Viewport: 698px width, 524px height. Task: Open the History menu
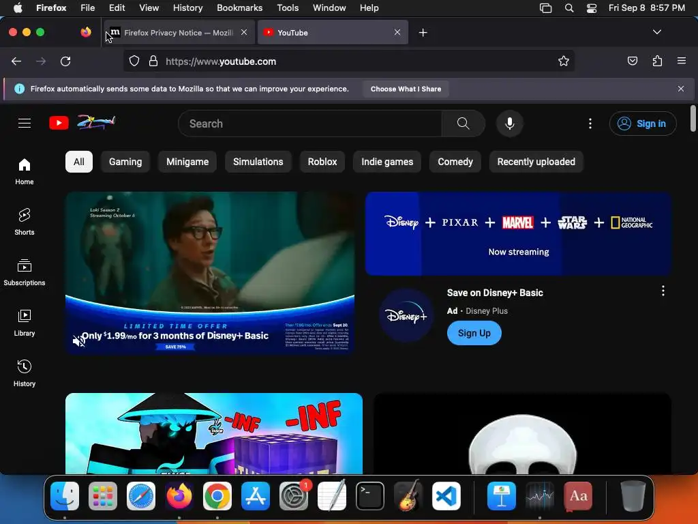[188, 8]
